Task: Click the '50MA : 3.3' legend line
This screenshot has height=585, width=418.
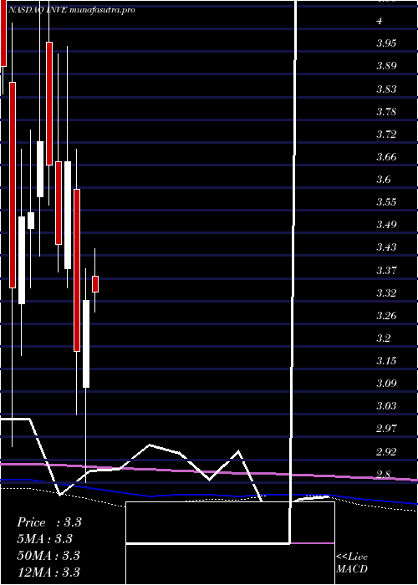Action: [x=48, y=556]
